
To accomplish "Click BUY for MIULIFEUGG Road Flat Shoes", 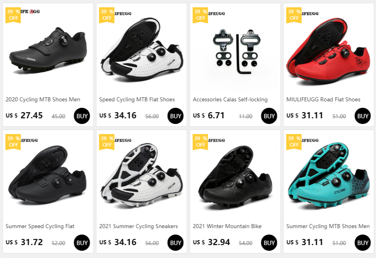I will pos(362,116).
